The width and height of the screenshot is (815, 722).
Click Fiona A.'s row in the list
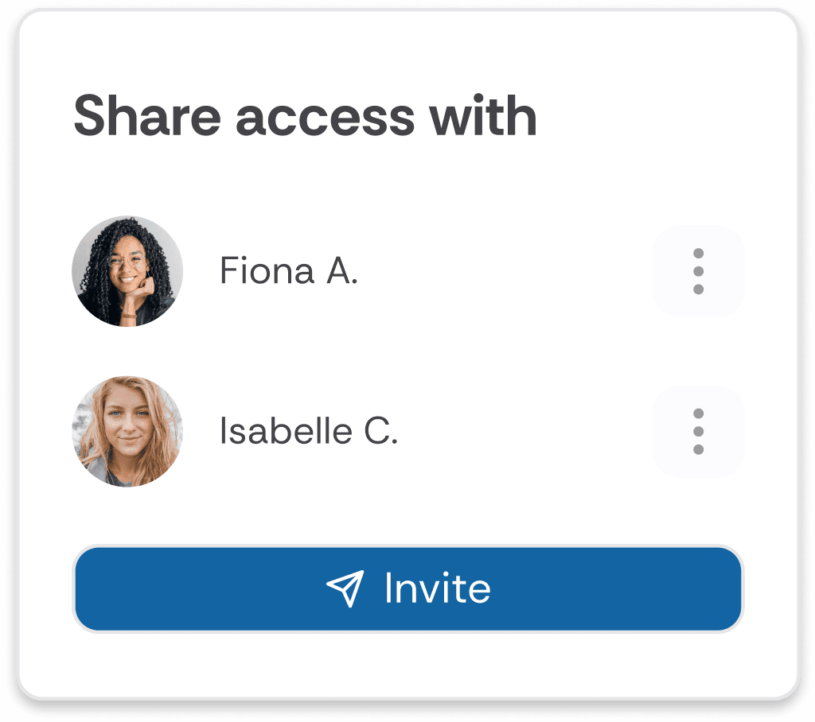pos(358,271)
